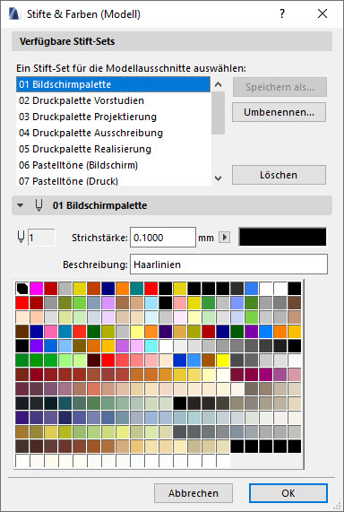Viewport: 344px width, 512px height.
Task: Select 05 Druckpalette Realisierung in the list
Action: pyautogui.click(x=113, y=149)
